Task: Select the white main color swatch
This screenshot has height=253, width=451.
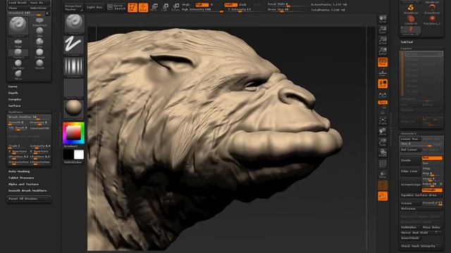Action: tap(79, 155)
